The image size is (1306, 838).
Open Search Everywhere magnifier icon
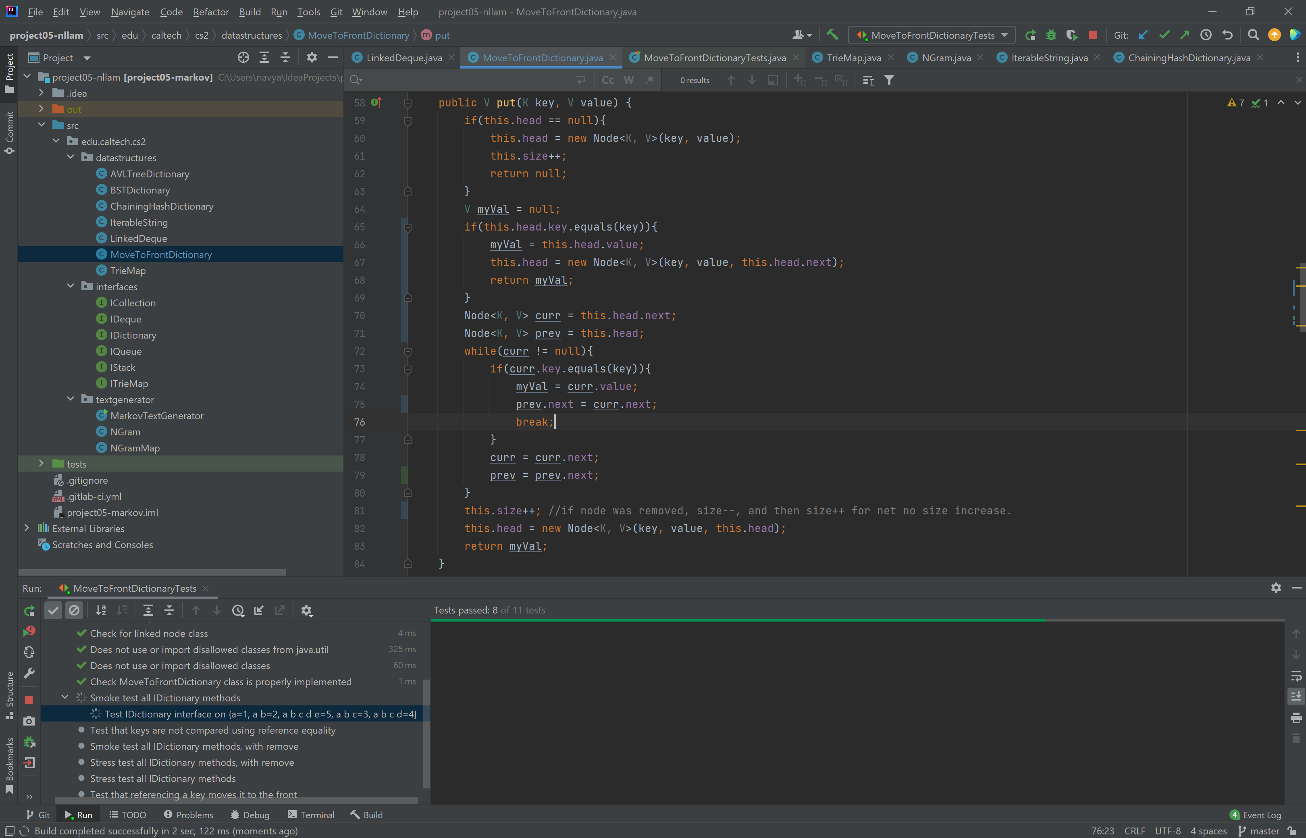(x=1253, y=35)
